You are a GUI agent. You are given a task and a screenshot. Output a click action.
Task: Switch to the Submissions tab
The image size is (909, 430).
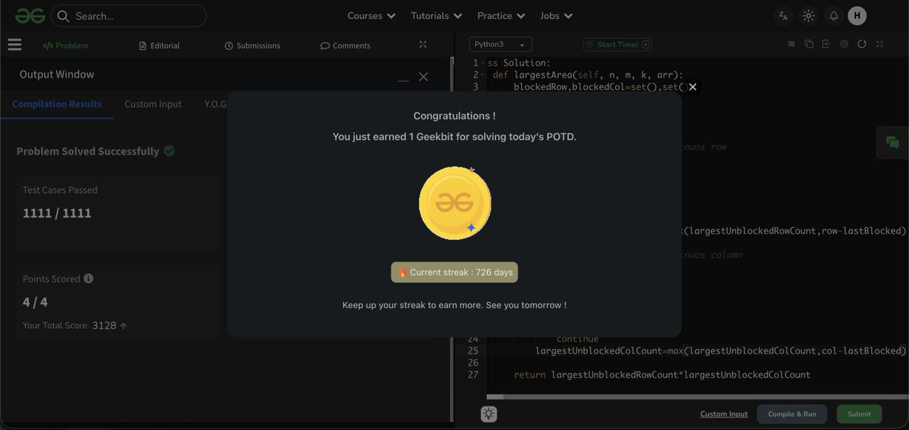[x=252, y=45]
